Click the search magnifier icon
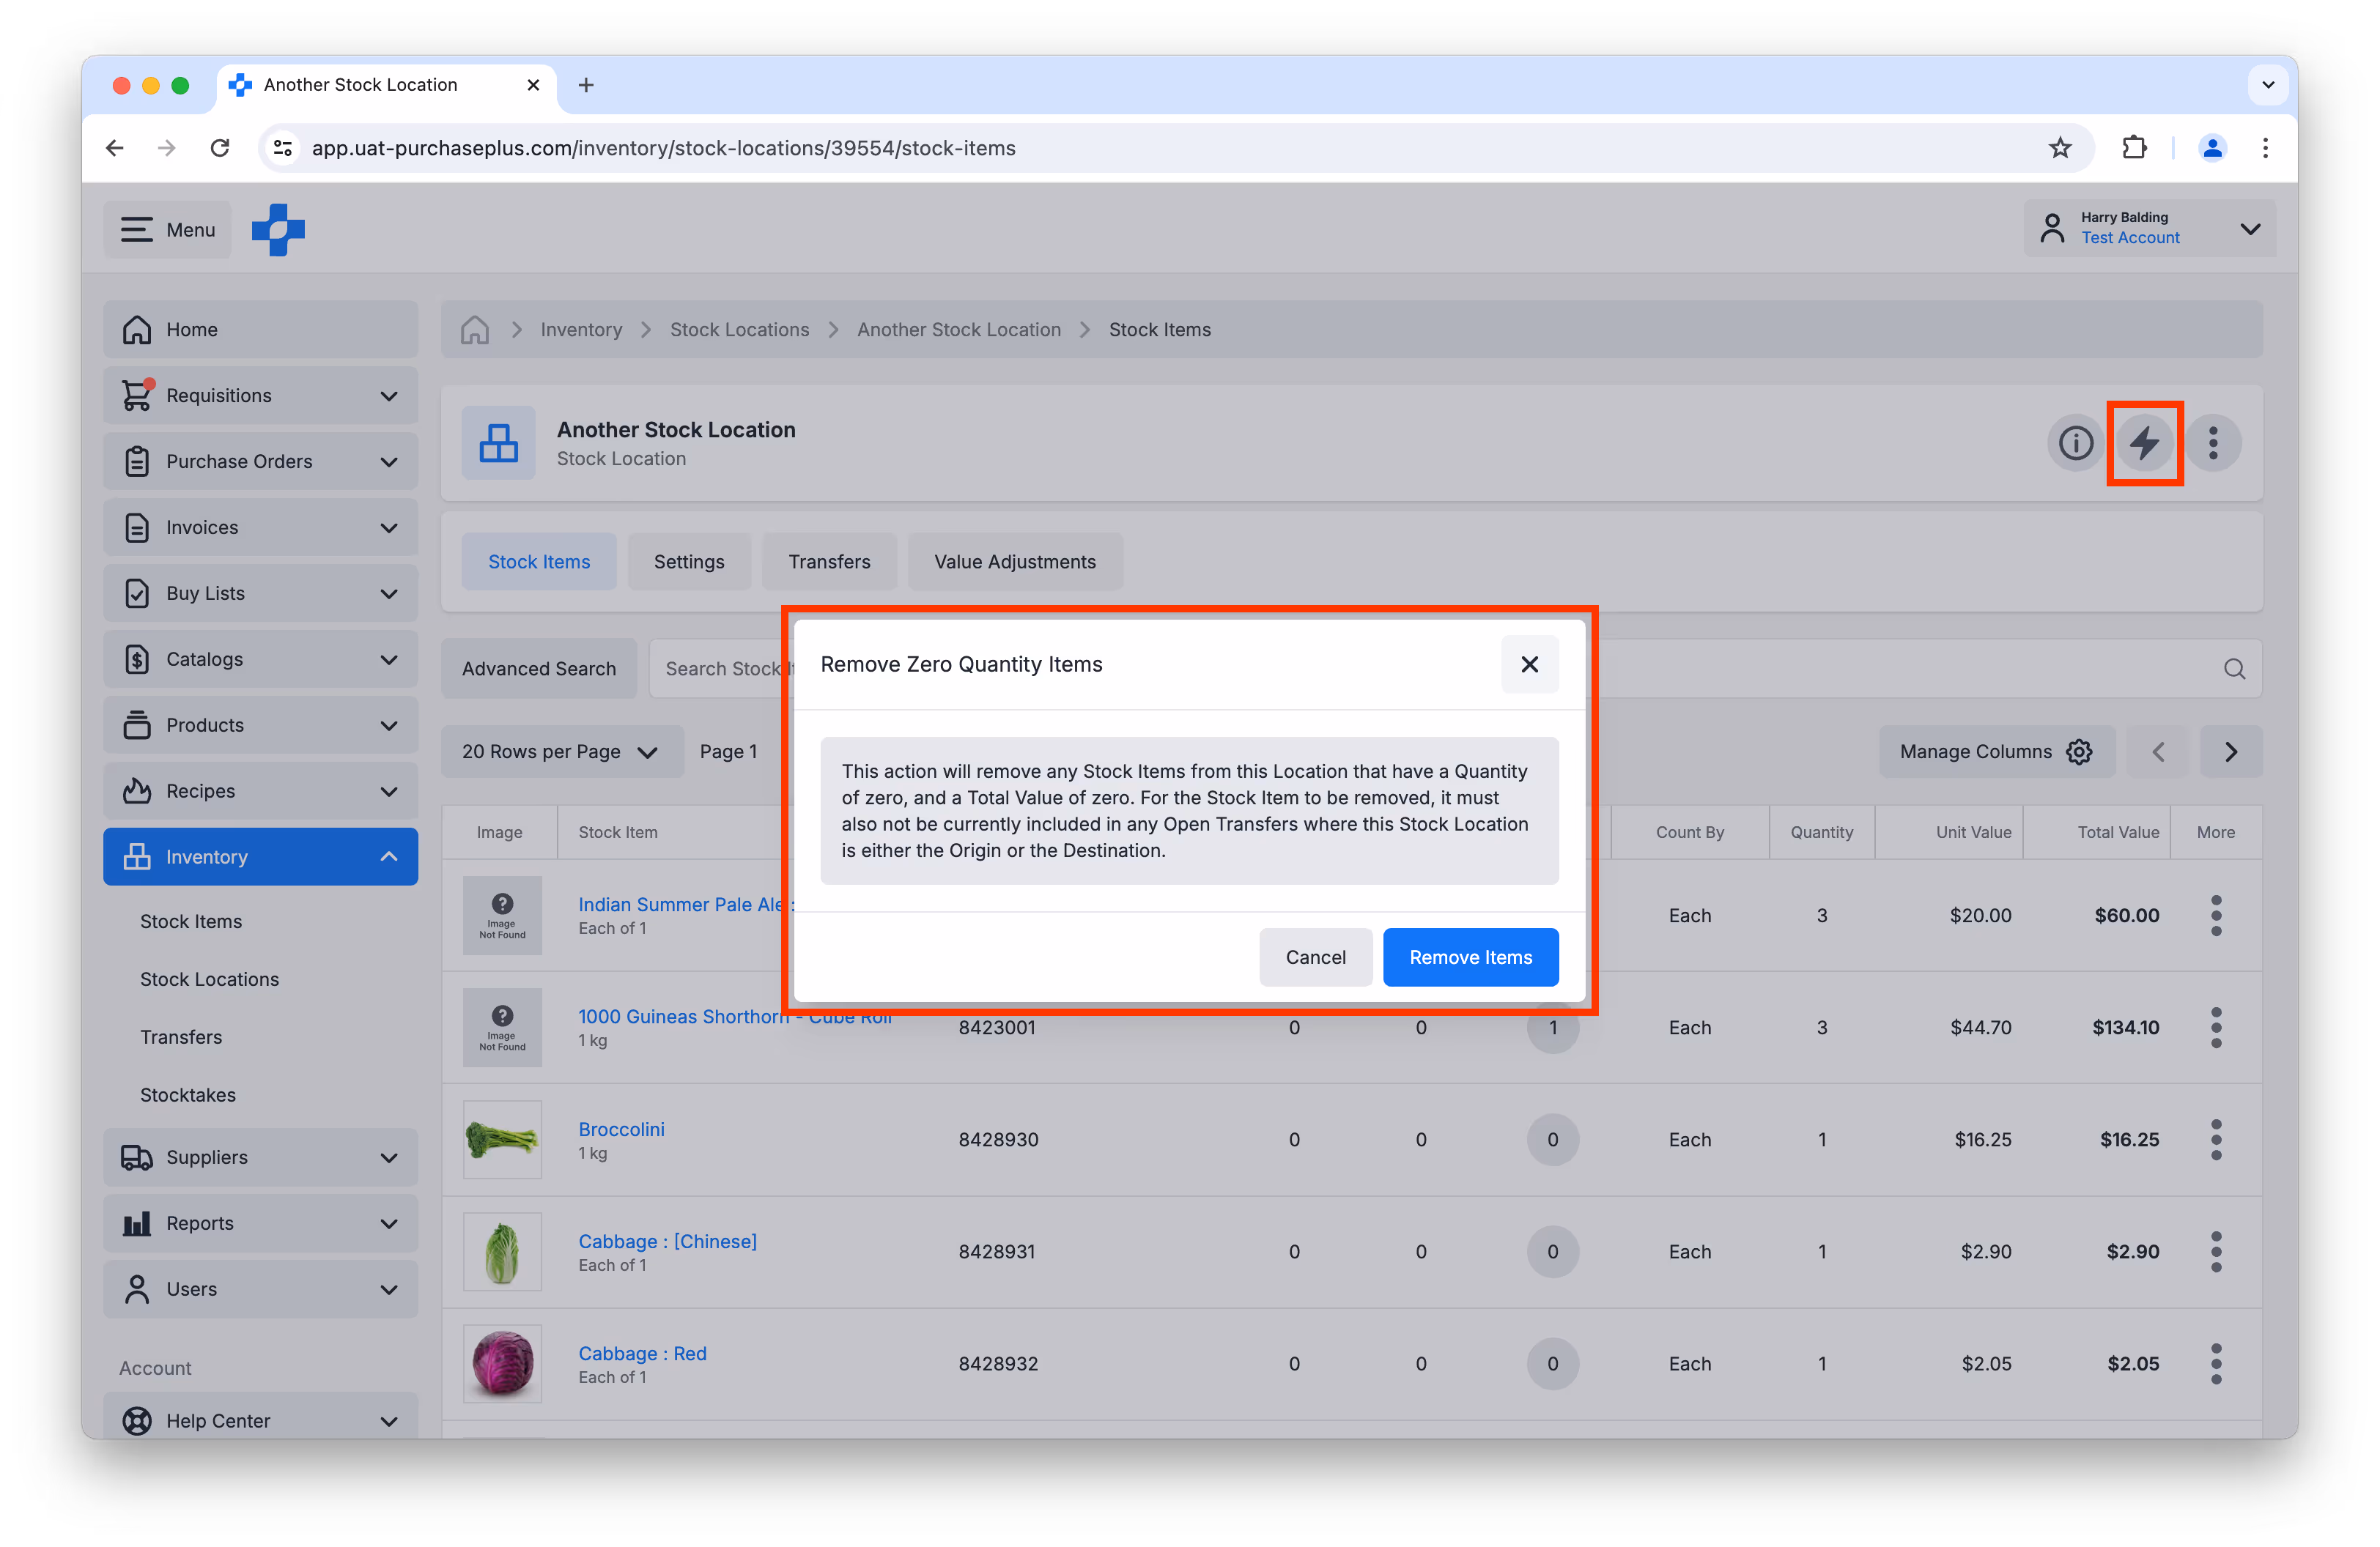The width and height of the screenshot is (2380, 1547). 2234,669
